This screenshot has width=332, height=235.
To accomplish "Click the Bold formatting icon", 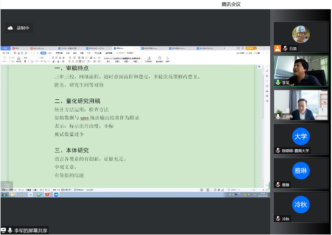I will click(x=25, y=61).
